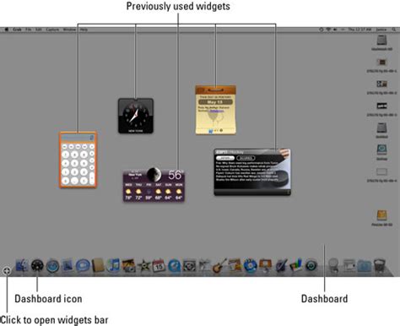
Task: Click the moon image in Weather widget
Action: click(154, 175)
